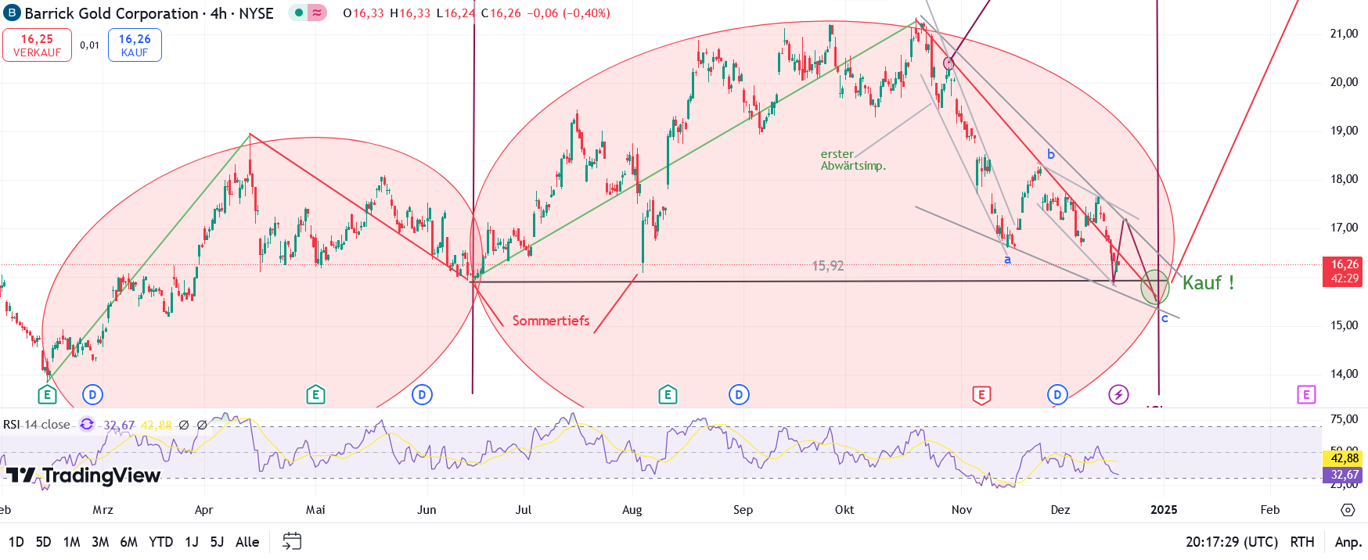Click the 'erster Abwärtsimp.' annotation text
Image resolution: width=1368 pixels, height=560 pixels.
[853, 160]
